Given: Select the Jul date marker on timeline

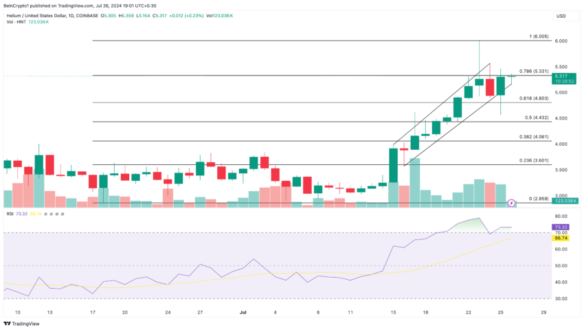Looking at the screenshot, I should click(243, 313).
